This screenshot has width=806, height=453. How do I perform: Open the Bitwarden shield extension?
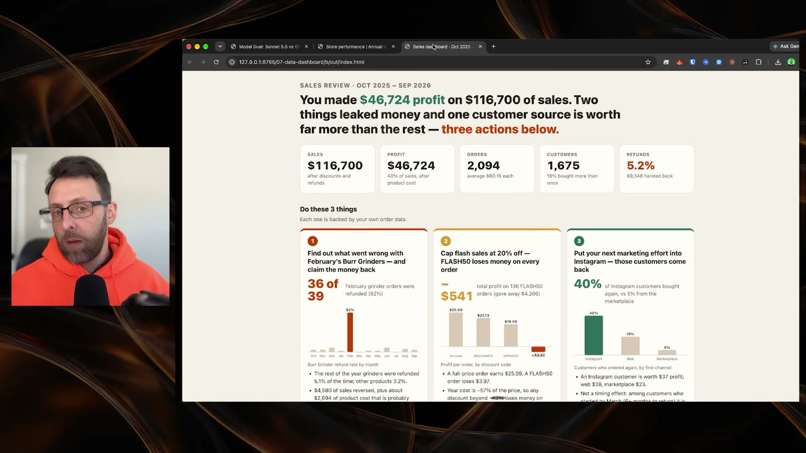click(x=693, y=62)
